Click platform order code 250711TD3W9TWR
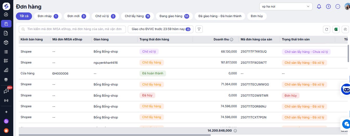Screen dimensions: 350x136 click(x=254, y=96)
